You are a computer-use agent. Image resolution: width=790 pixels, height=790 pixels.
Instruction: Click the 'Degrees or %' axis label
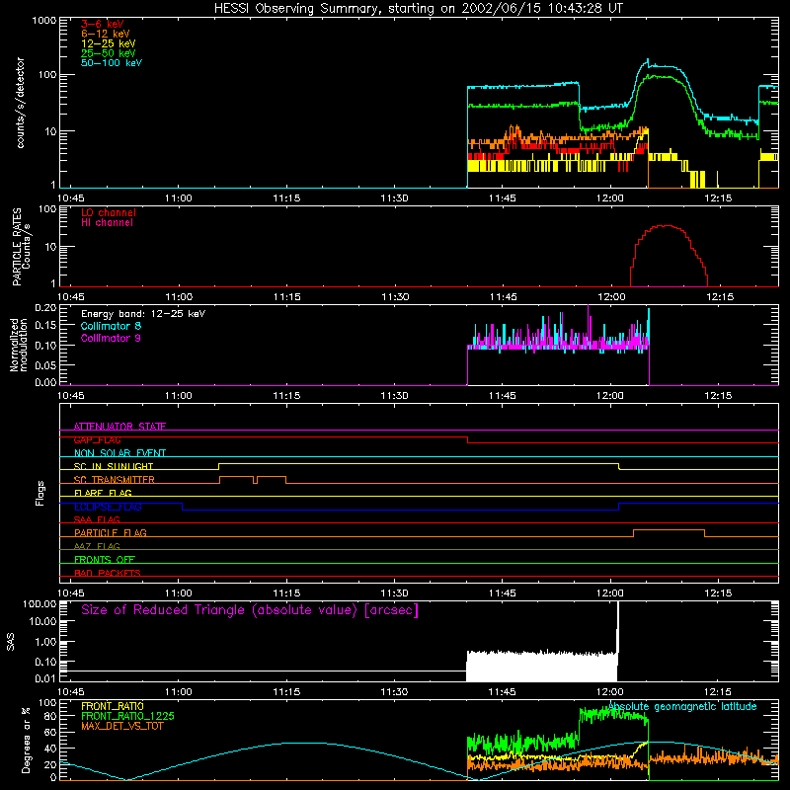pos(27,740)
